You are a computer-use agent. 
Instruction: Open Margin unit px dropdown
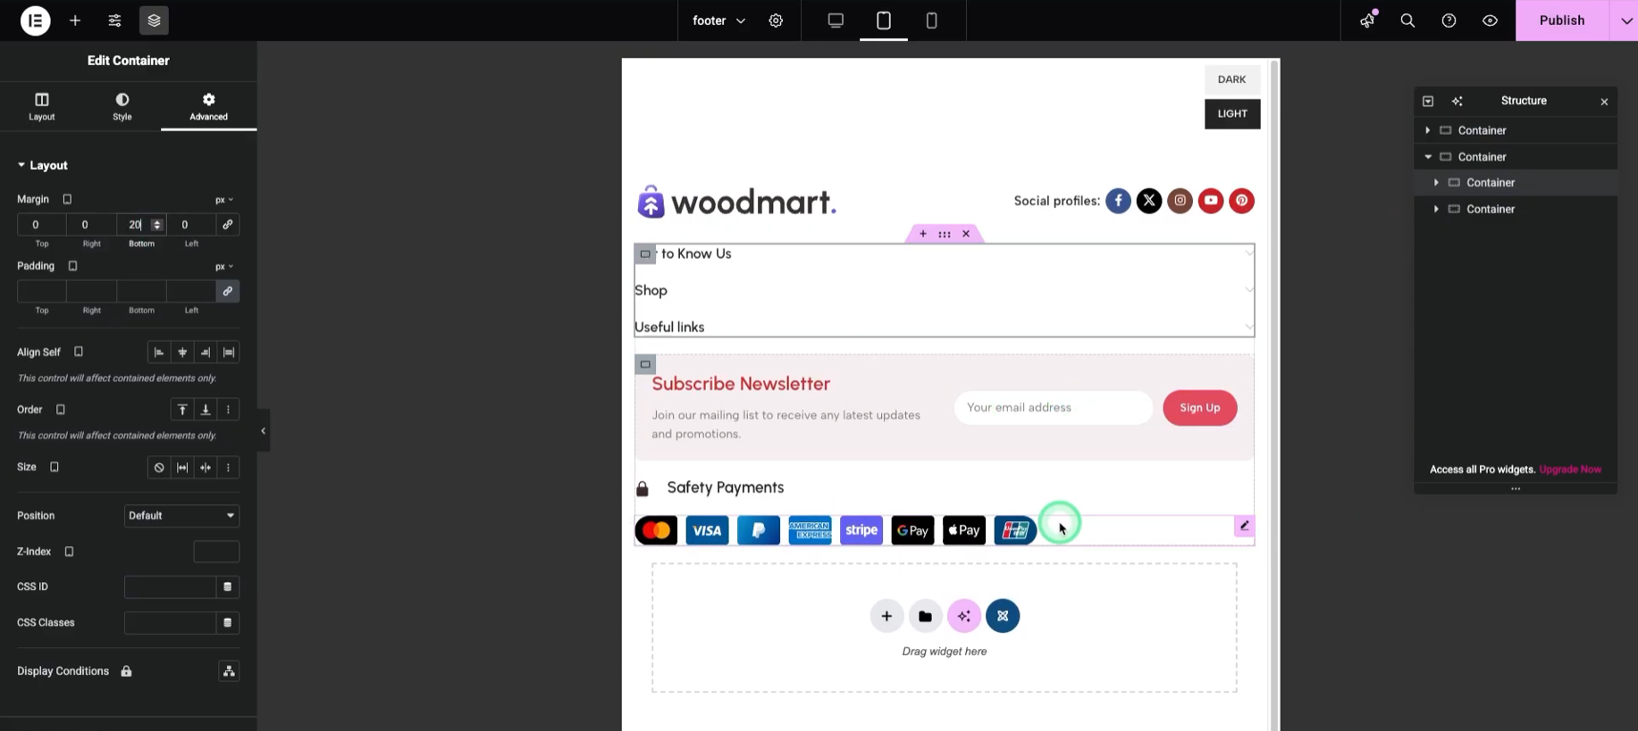coord(224,200)
